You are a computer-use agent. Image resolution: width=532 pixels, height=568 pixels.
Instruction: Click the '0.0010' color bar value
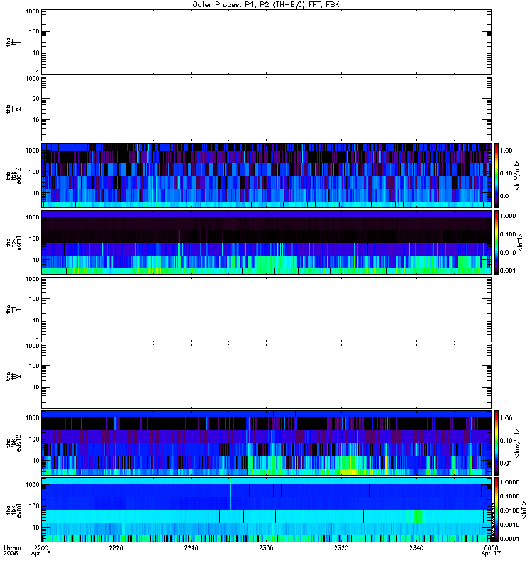(x=509, y=525)
